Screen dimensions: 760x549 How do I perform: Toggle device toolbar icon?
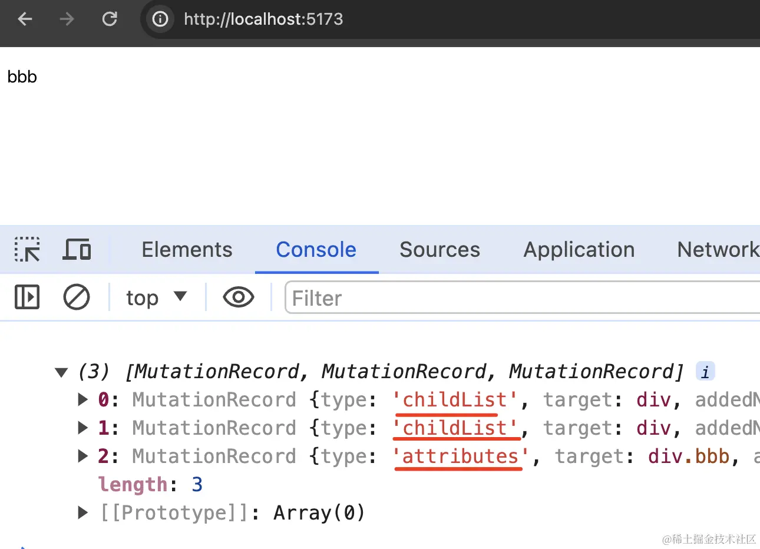coord(77,250)
